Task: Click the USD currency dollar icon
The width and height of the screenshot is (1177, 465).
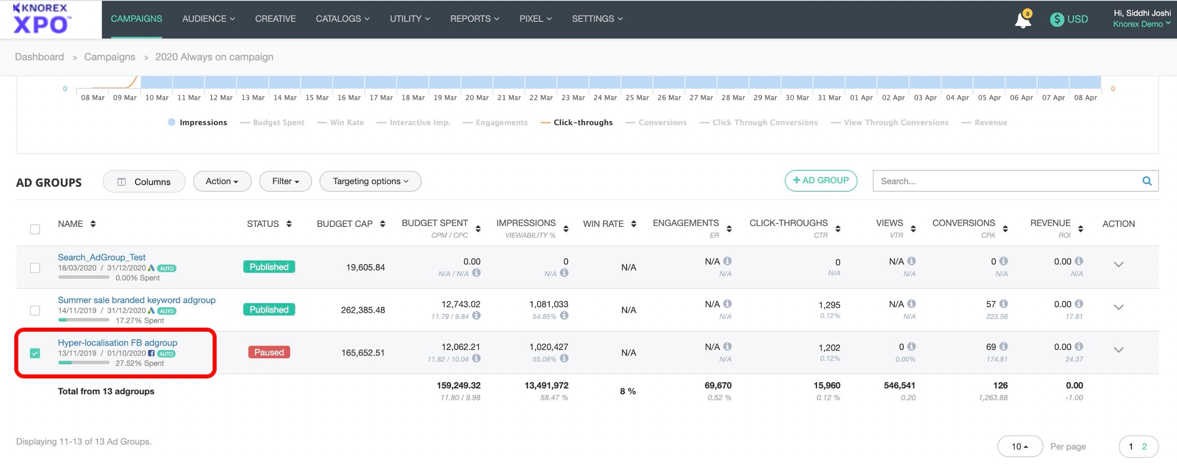Action: [1057, 19]
